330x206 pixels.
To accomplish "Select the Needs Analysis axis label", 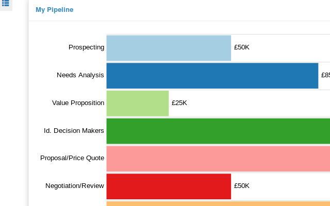I will tap(80, 75).
